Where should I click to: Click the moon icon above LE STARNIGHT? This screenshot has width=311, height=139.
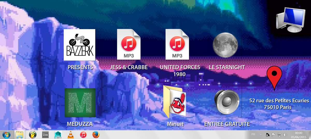[225, 45]
